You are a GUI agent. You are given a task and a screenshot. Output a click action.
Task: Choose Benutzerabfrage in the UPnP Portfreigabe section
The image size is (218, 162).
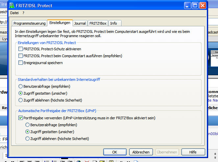27,125
